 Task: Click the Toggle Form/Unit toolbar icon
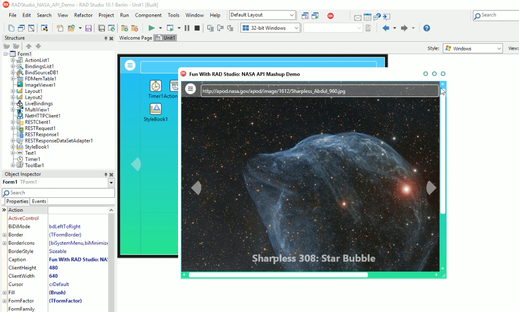click(32, 28)
